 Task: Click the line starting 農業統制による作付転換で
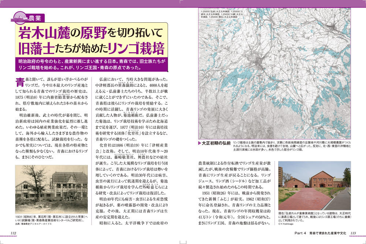coord(234,163)
